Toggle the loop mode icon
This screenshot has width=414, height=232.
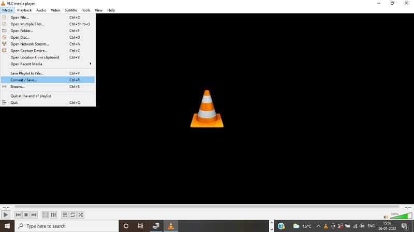pos(72,215)
